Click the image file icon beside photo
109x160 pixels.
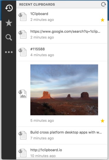23,94
